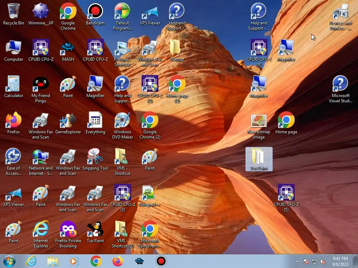Select the Bandicam desktop shortcut
This screenshot has width=358, height=268.
coord(95,14)
